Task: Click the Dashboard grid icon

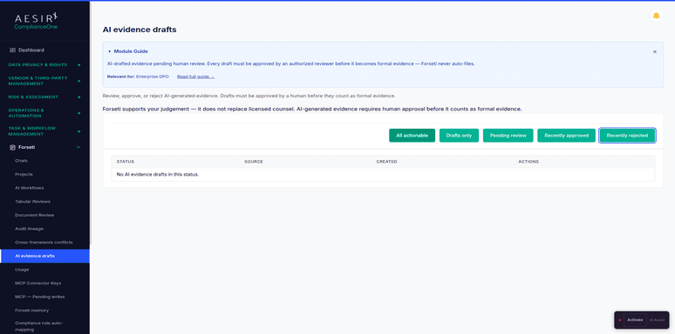Action: (12, 50)
